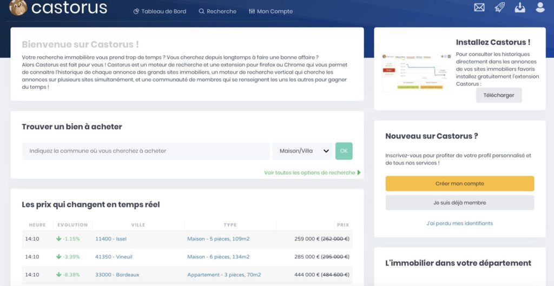Screen dimensions: 554x286
Task: Click Je suis déjà membre button
Action: [460, 203]
